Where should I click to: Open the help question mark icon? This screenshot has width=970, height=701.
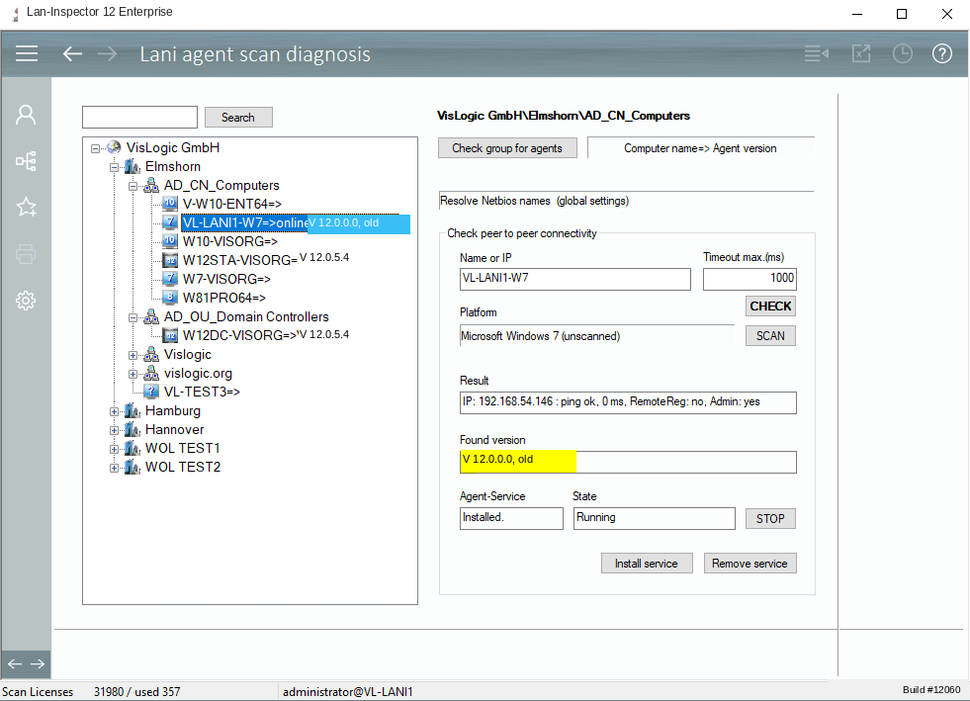click(x=942, y=53)
